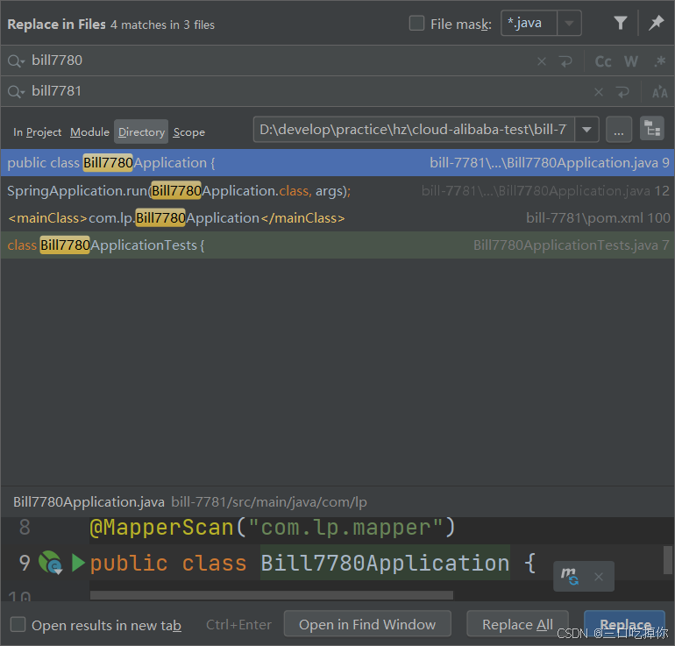Click Bill7780Application.java preview file name

(x=89, y=502)
